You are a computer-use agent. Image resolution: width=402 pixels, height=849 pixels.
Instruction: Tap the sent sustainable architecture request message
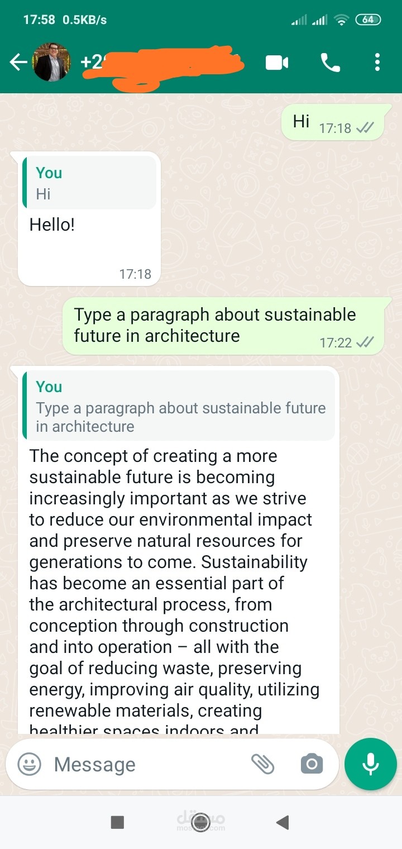[223, 326]
